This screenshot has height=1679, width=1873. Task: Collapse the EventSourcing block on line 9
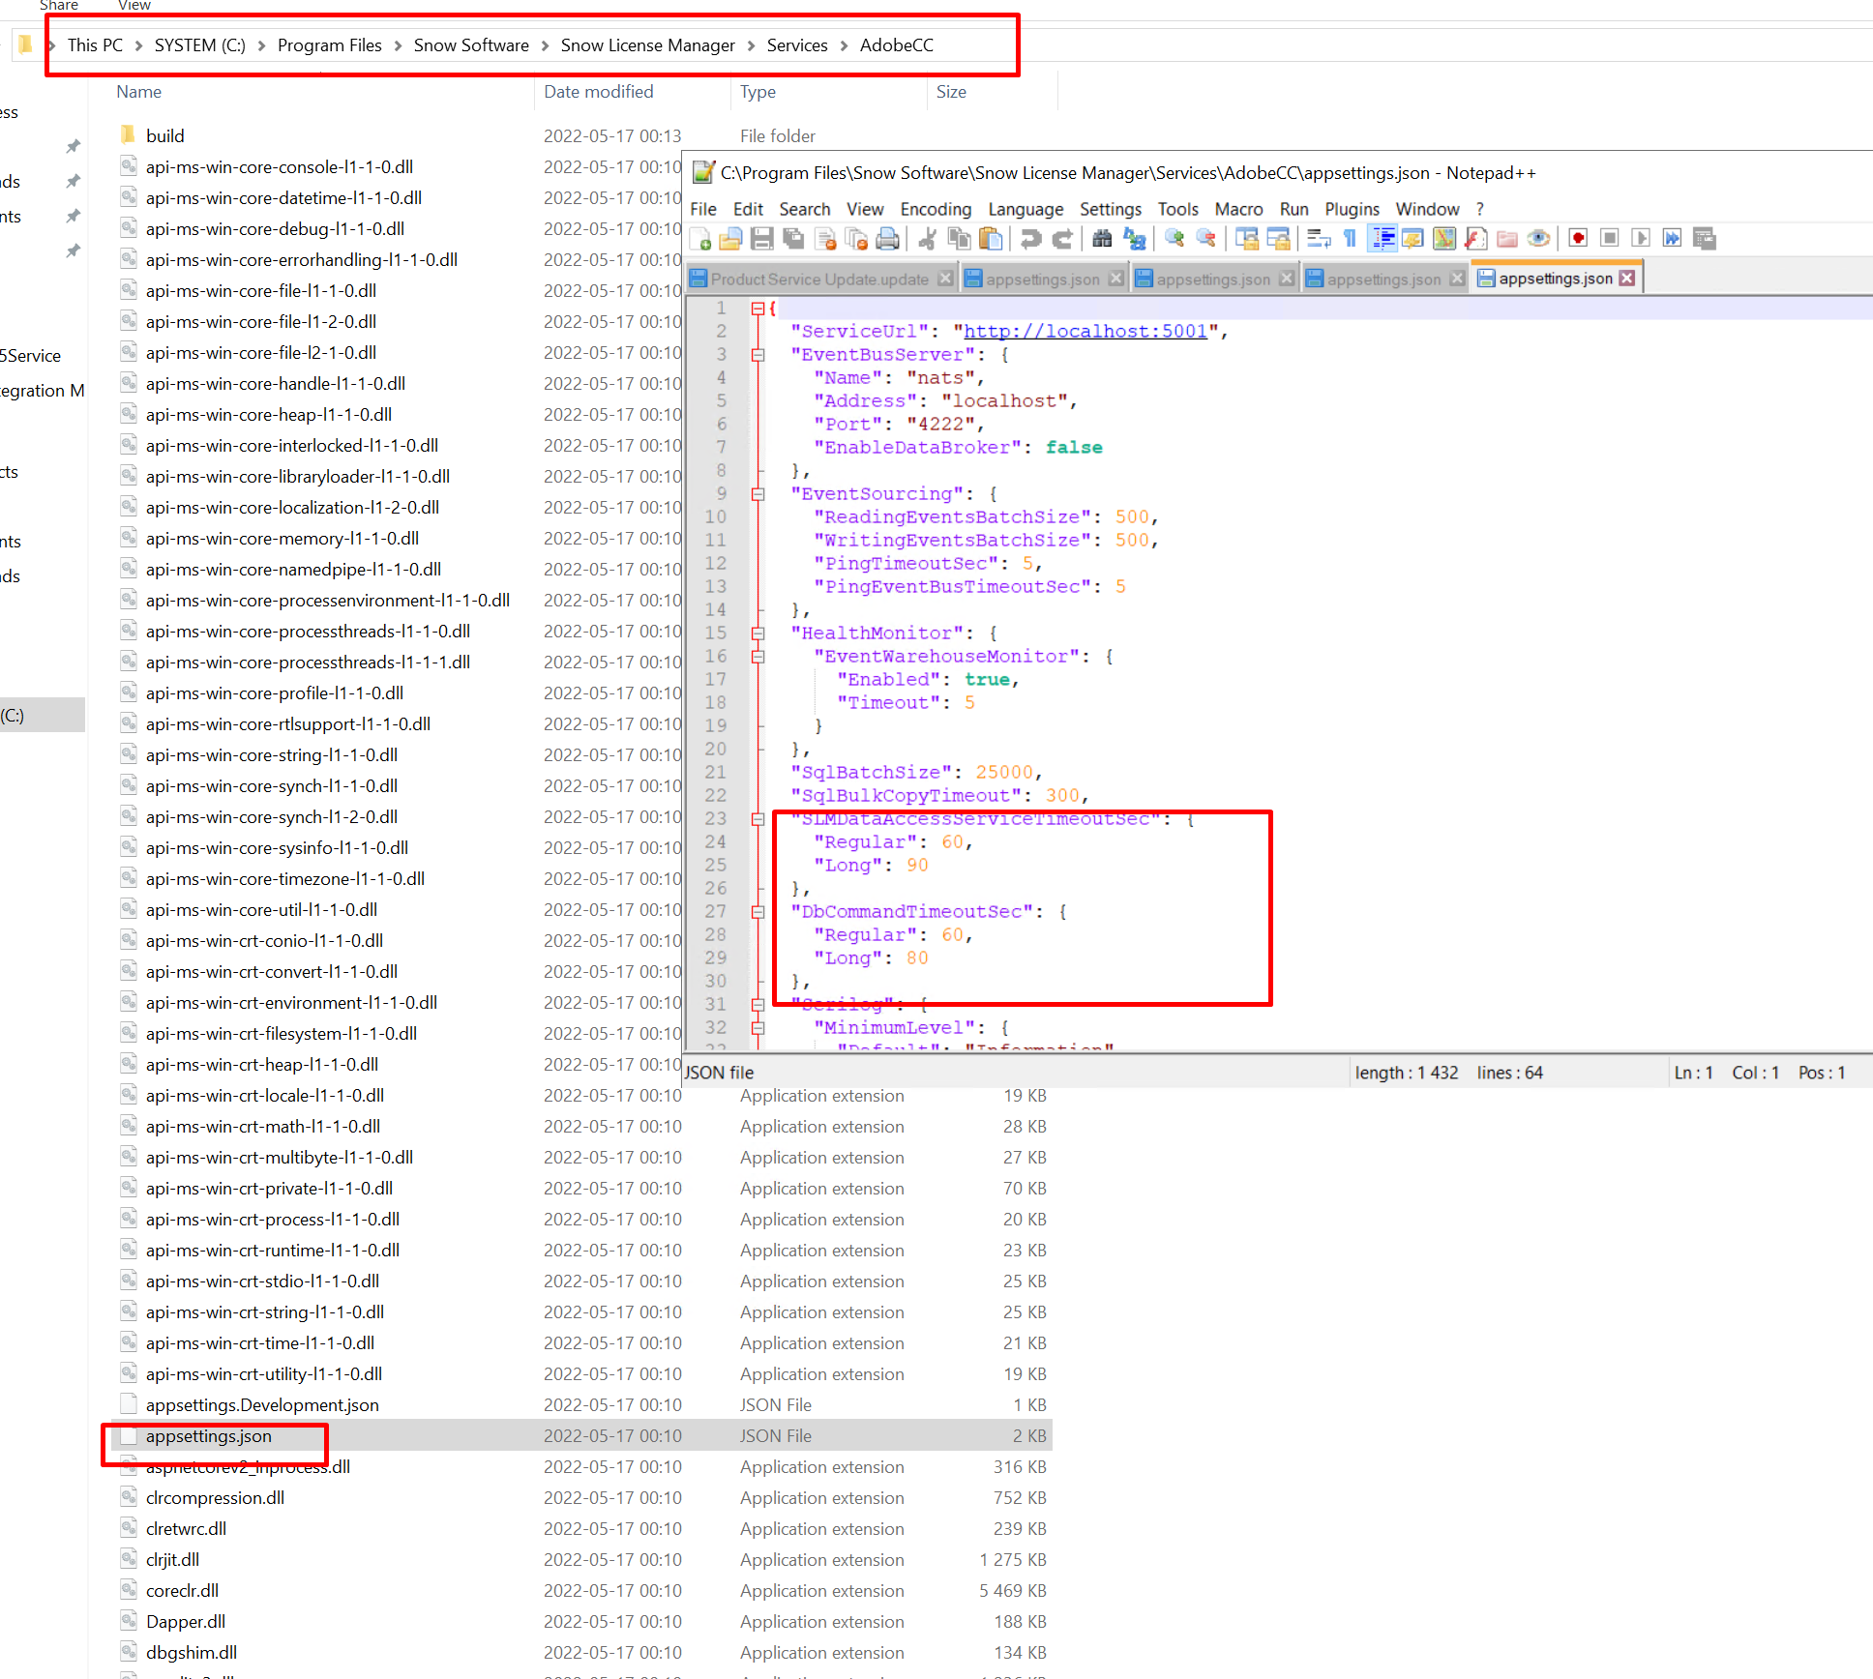(758, 494)
